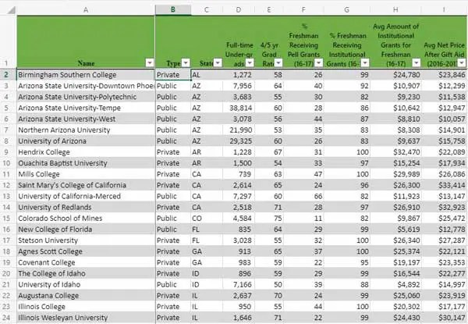Click Pell Grants value 66
Image resolution: width=468 pixels, height=324 pixels.
click(x=303, y=196)
